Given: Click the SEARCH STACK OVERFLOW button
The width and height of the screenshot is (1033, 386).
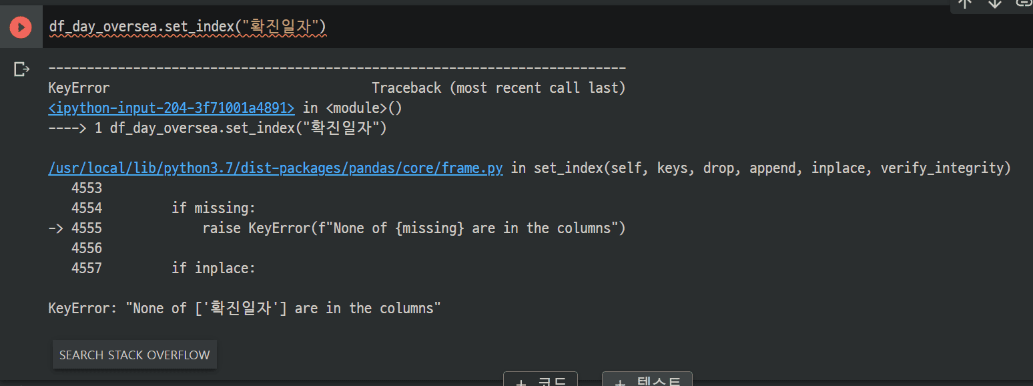Looking at the screenshot, I should coord(135,355).
